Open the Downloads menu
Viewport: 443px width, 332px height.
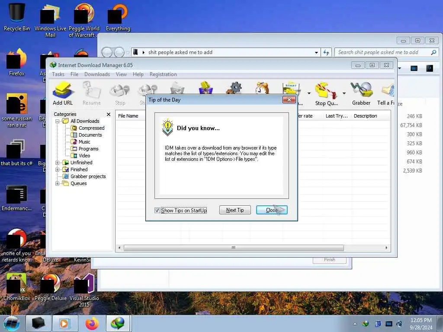(x=97, y=74)
